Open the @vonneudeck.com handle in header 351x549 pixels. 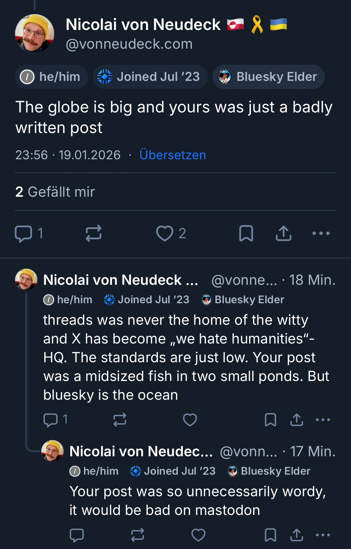pyautogui.click(x=129, y=44)
